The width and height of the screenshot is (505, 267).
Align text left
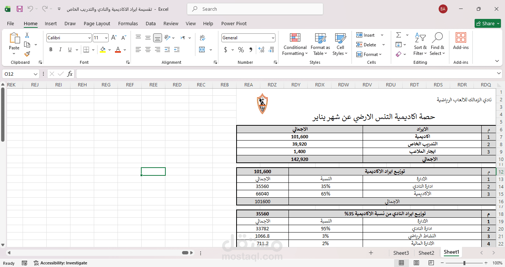(x=138, y=50)
